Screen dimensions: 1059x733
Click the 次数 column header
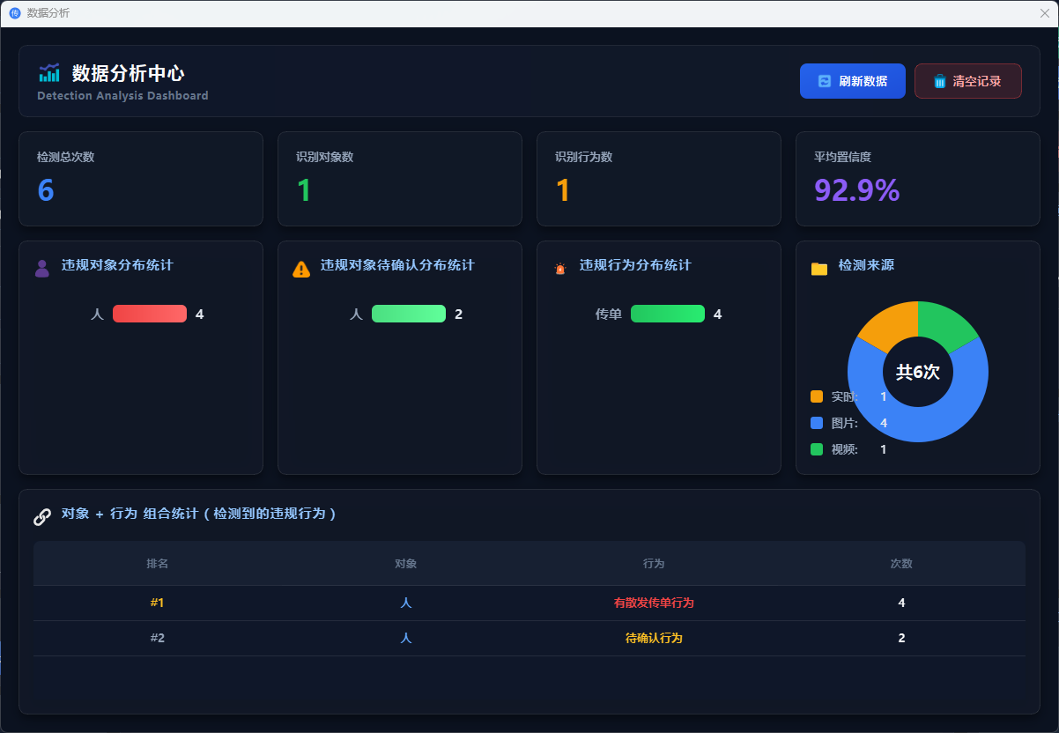[x=901, y=564]
